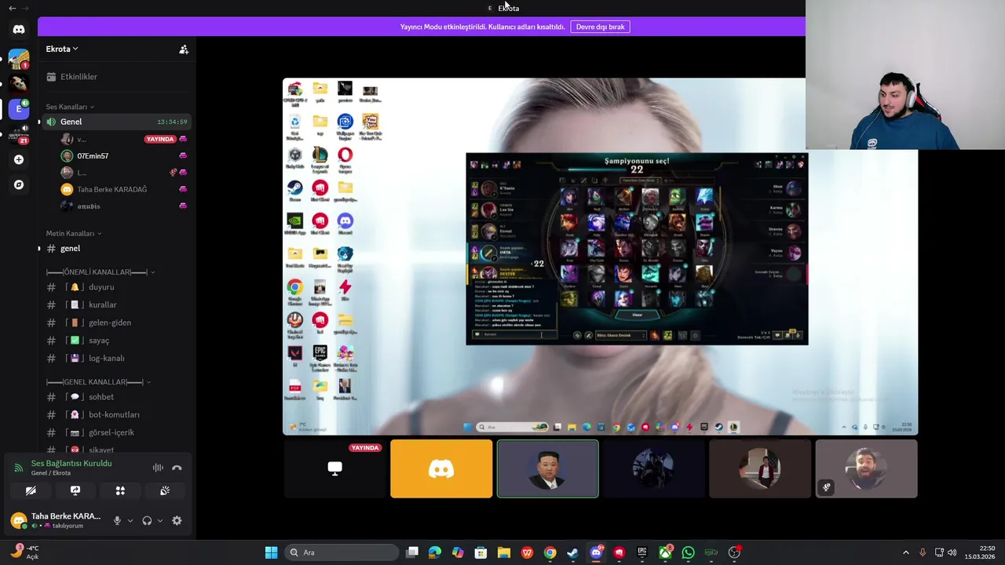Open the Windows Start menu
This screenshot has width=1005, height=565.
tap(271, 552)
